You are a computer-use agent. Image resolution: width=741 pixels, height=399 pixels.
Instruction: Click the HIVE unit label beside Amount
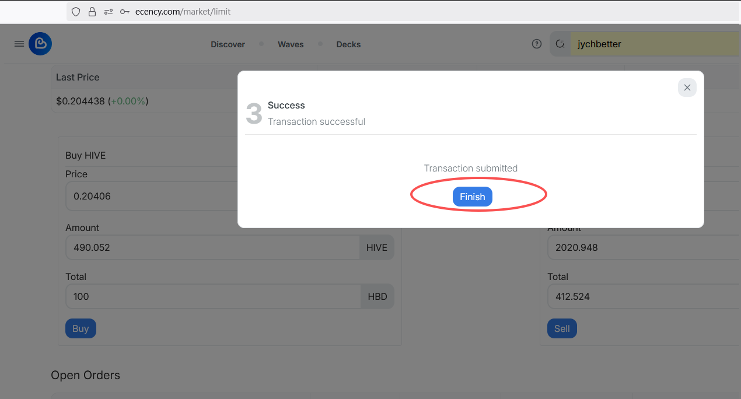[377, 247]
